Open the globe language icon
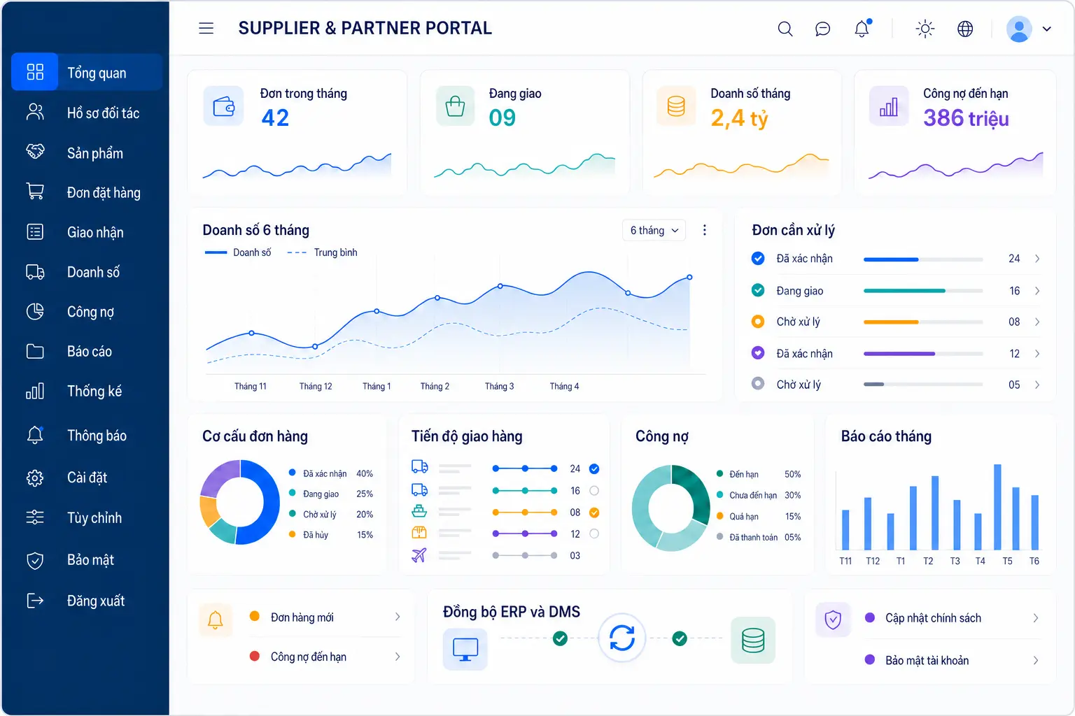The image size is (1075, 716). click(x=965, y=29)
